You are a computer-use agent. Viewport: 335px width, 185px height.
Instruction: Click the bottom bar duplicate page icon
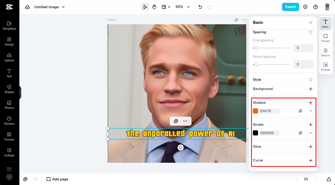pos(25,179)
